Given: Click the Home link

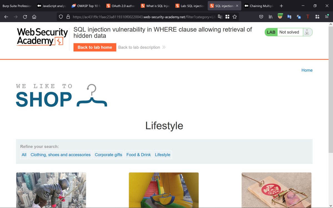Looking at the screenshot, I should click(x=307, y=70).
